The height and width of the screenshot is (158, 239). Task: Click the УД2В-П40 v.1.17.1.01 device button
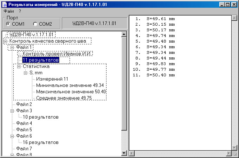tap(95, 23)
